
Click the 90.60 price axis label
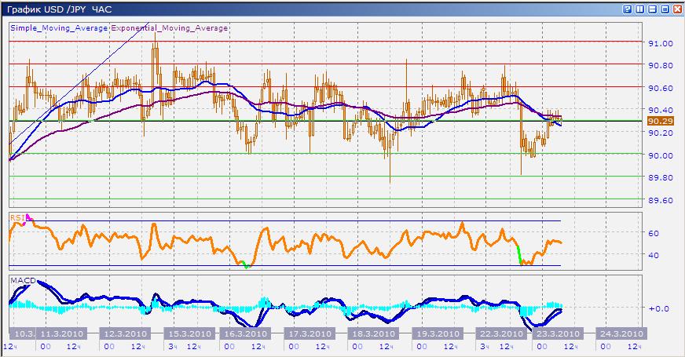(x=661, y=88)
